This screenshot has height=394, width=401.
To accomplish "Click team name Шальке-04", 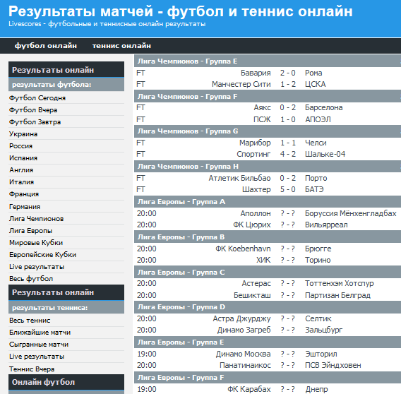I will (325, 154).
